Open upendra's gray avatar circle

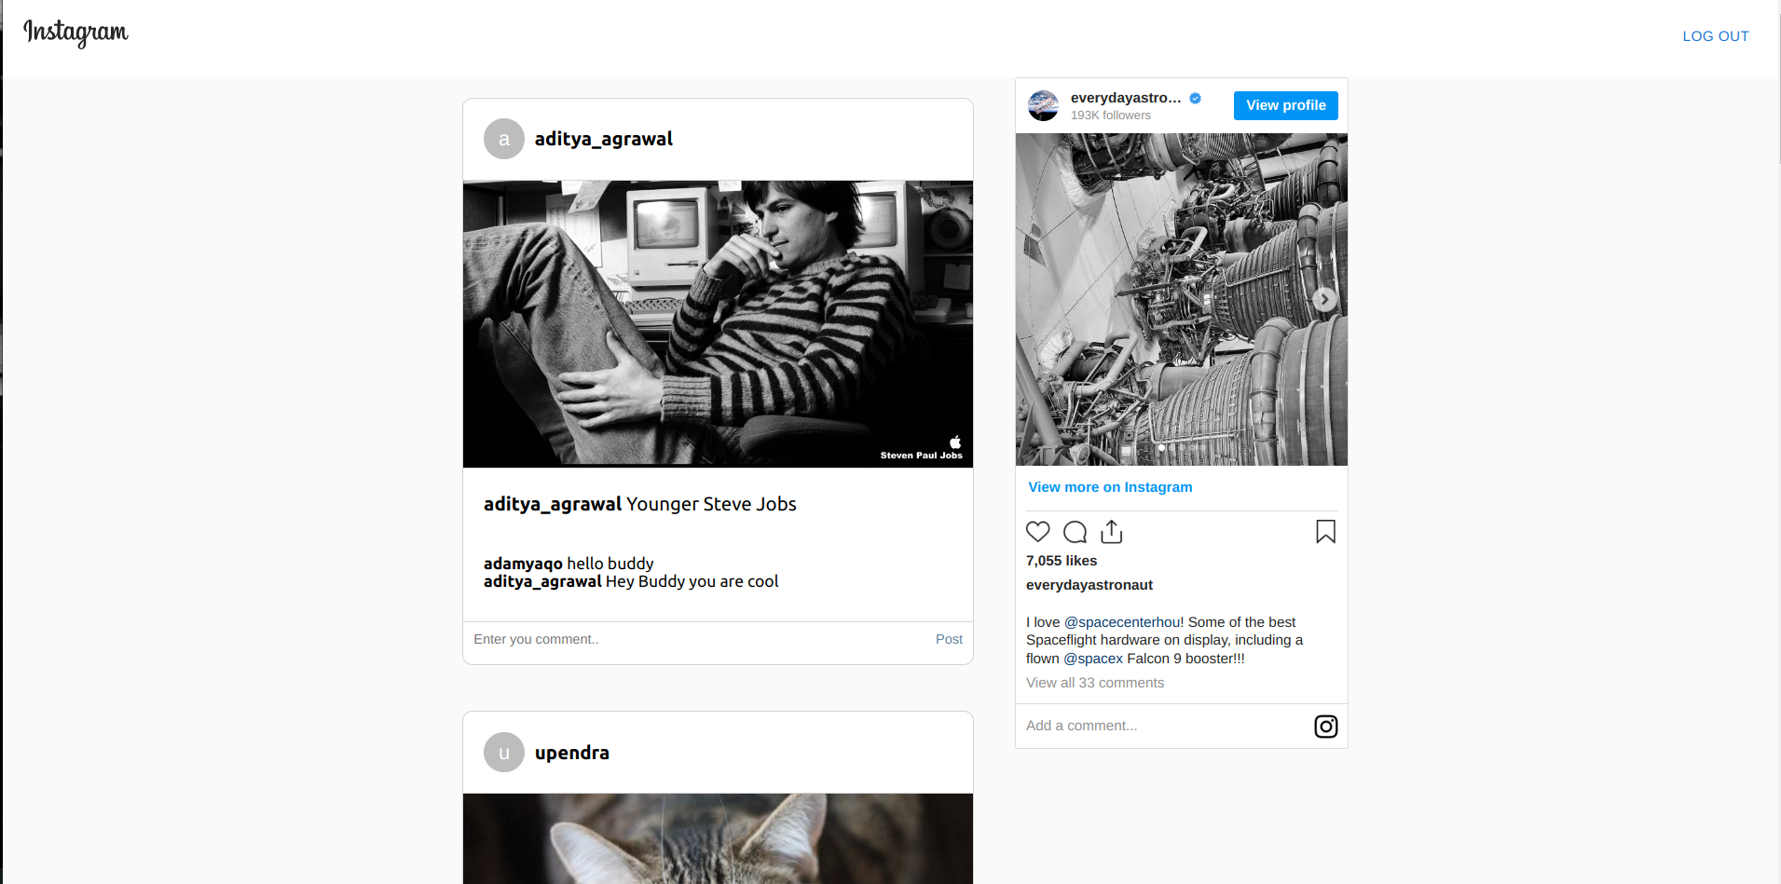click(x=504, y=753)
